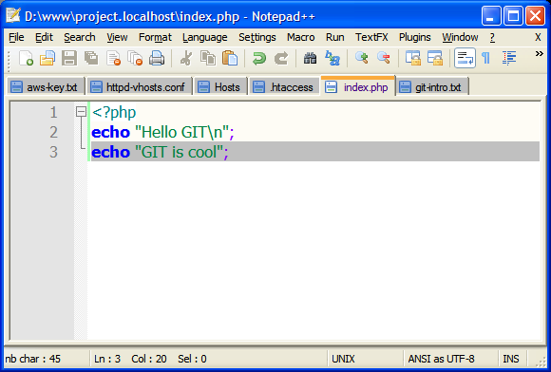Print the document with the printer icon
The height and width of the screenshot is (372, 551).
(157, 58)
